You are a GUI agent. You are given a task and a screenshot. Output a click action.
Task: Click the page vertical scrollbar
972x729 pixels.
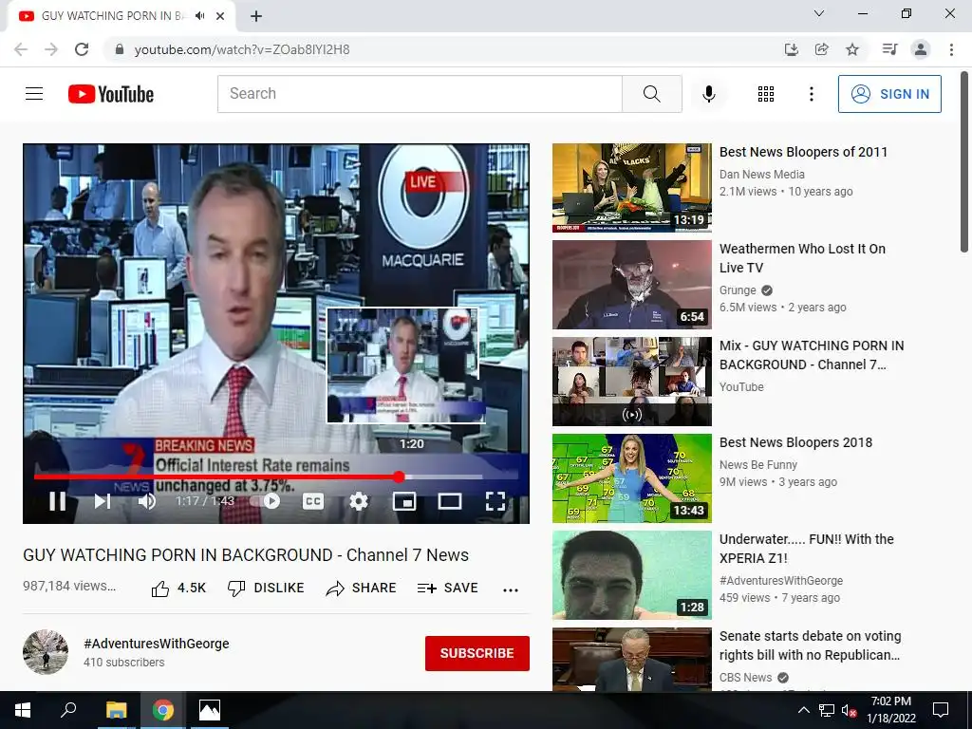tap(964, 162)
